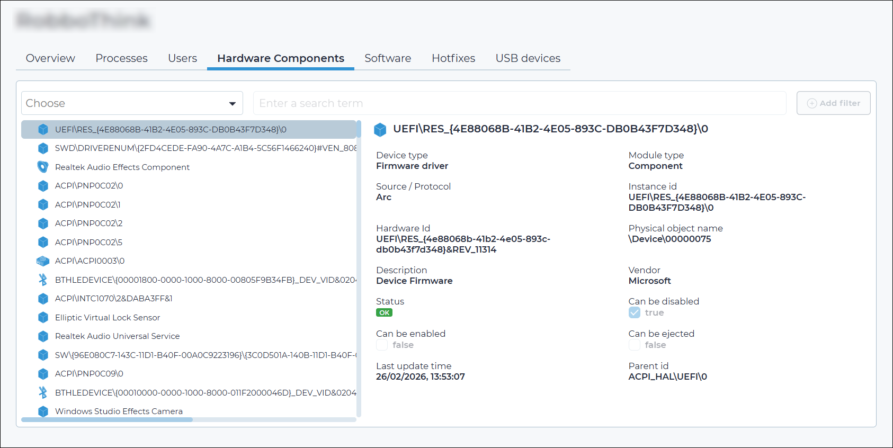893x448 pixels.
Task: Open the Software tab
Action: point(388,58)
